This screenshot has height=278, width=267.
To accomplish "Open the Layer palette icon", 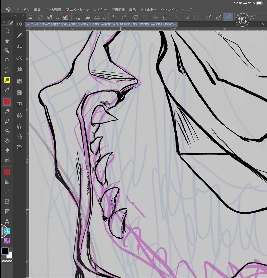I will tap(19, 127).
